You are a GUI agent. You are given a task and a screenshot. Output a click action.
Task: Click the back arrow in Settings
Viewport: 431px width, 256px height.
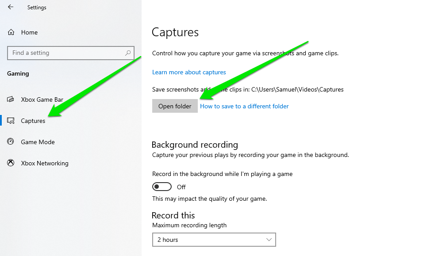tap(11, 7)
